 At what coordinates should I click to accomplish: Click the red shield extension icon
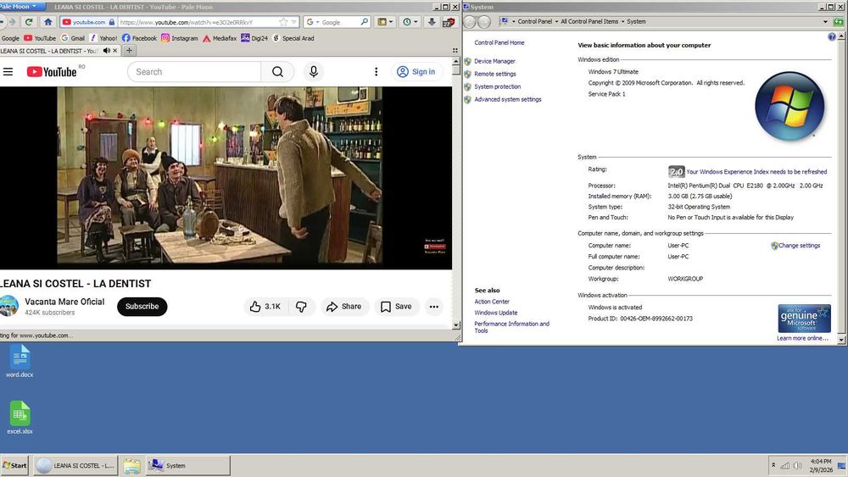point(448,22)
